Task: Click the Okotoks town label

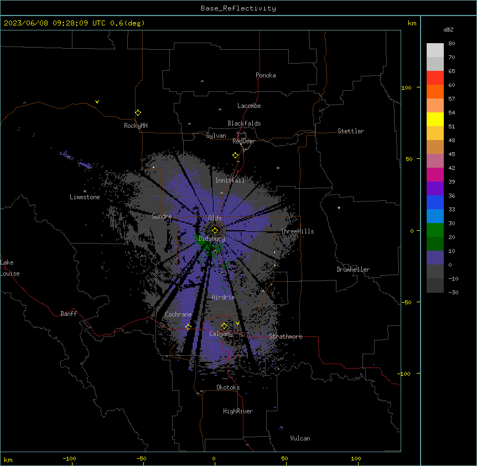Action: pyautogui.click(x=228, y=387)
